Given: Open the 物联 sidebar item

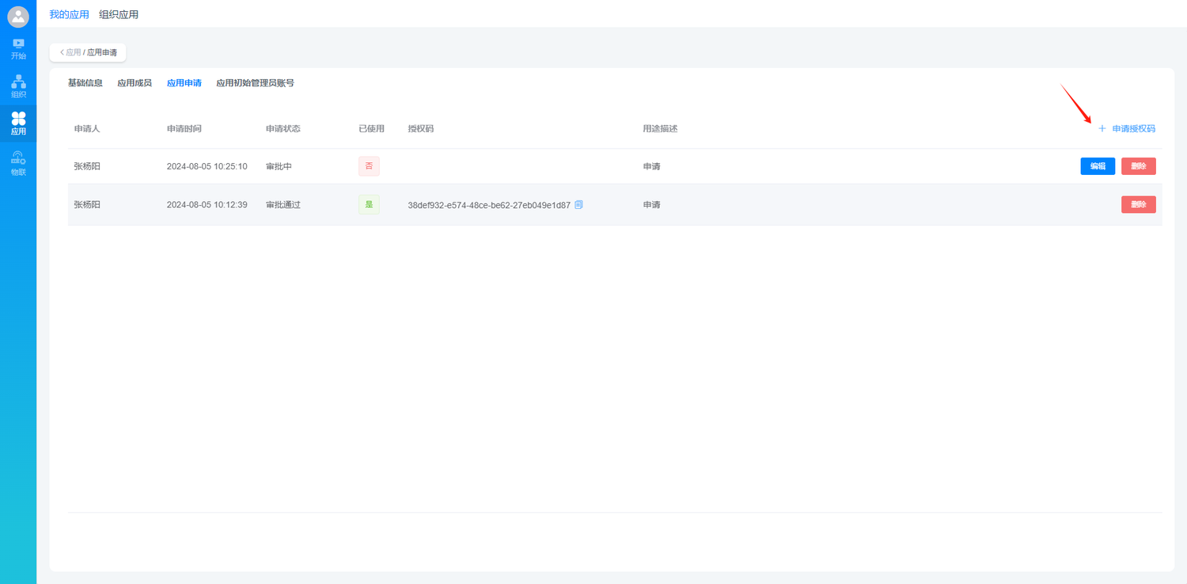Looking at the screenshot, I should (18, 164).
